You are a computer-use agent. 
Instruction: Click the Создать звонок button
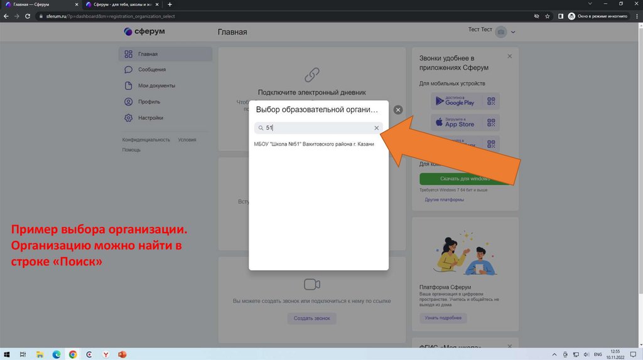[x=311, y=318]
